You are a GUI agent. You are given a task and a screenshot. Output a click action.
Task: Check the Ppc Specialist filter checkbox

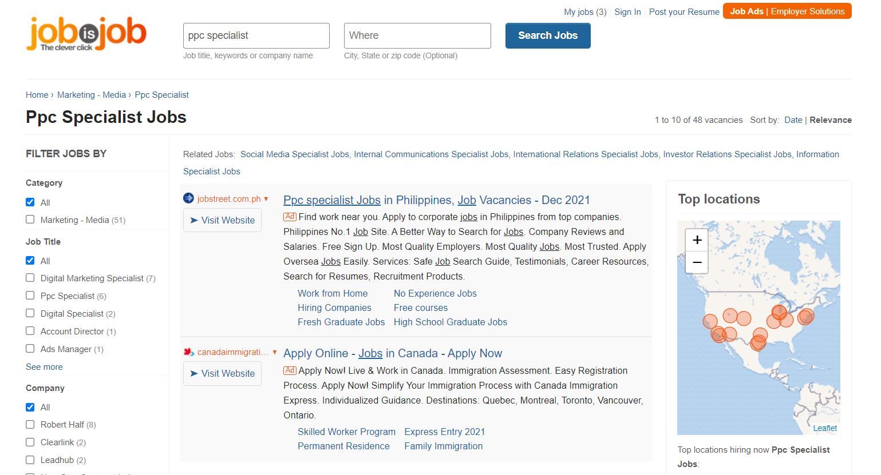click(x=30, y=296)
